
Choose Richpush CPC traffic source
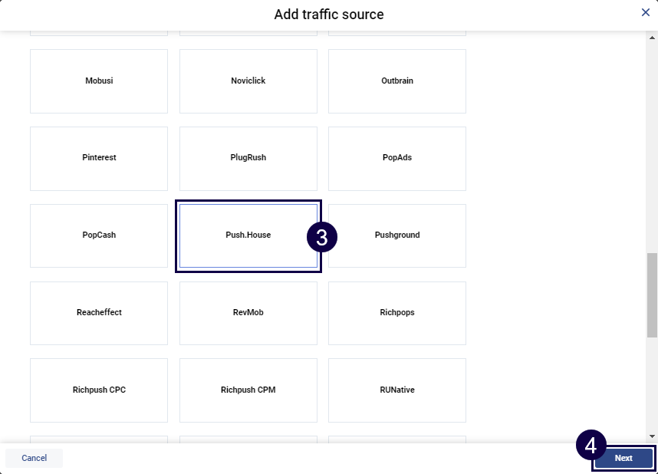99,390
